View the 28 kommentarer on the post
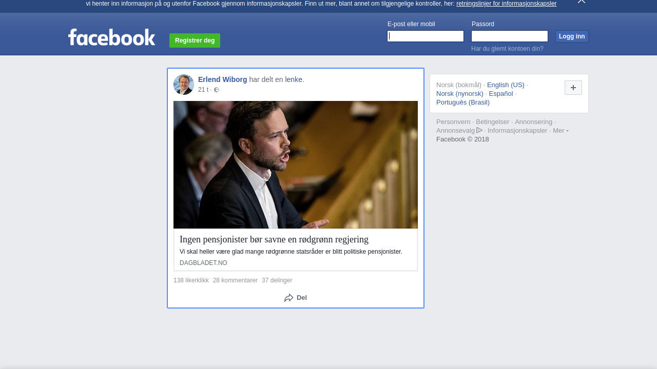 [x=235, y=280]
